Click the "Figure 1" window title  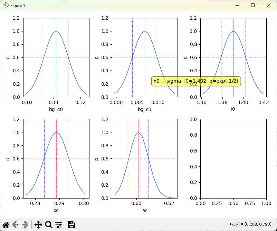click(18, 6)
